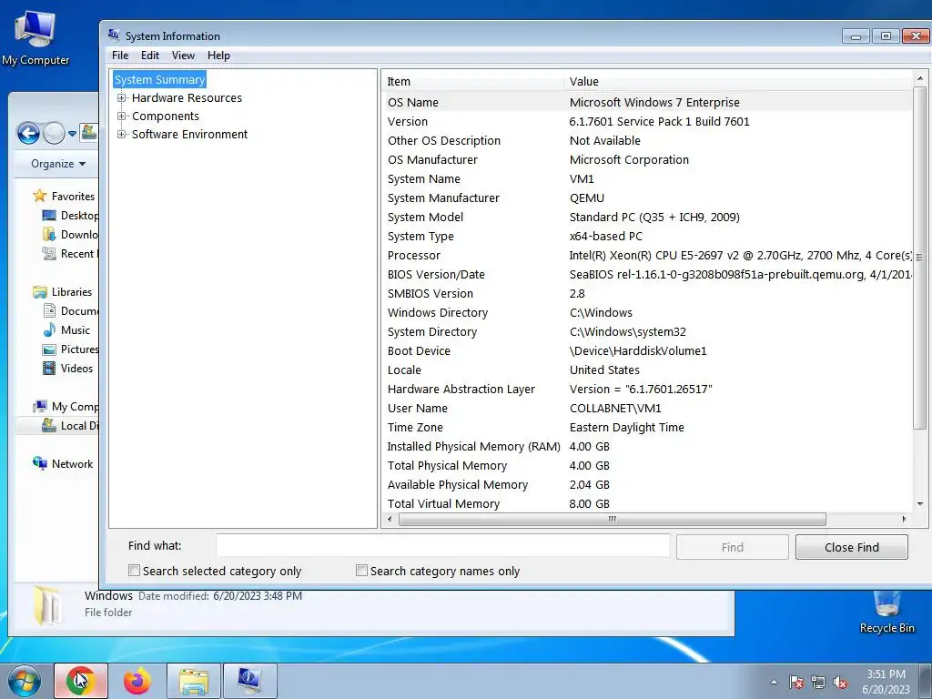The image size is (932, 699).
Task: Open the File menu
Action: tap(120, 56)
